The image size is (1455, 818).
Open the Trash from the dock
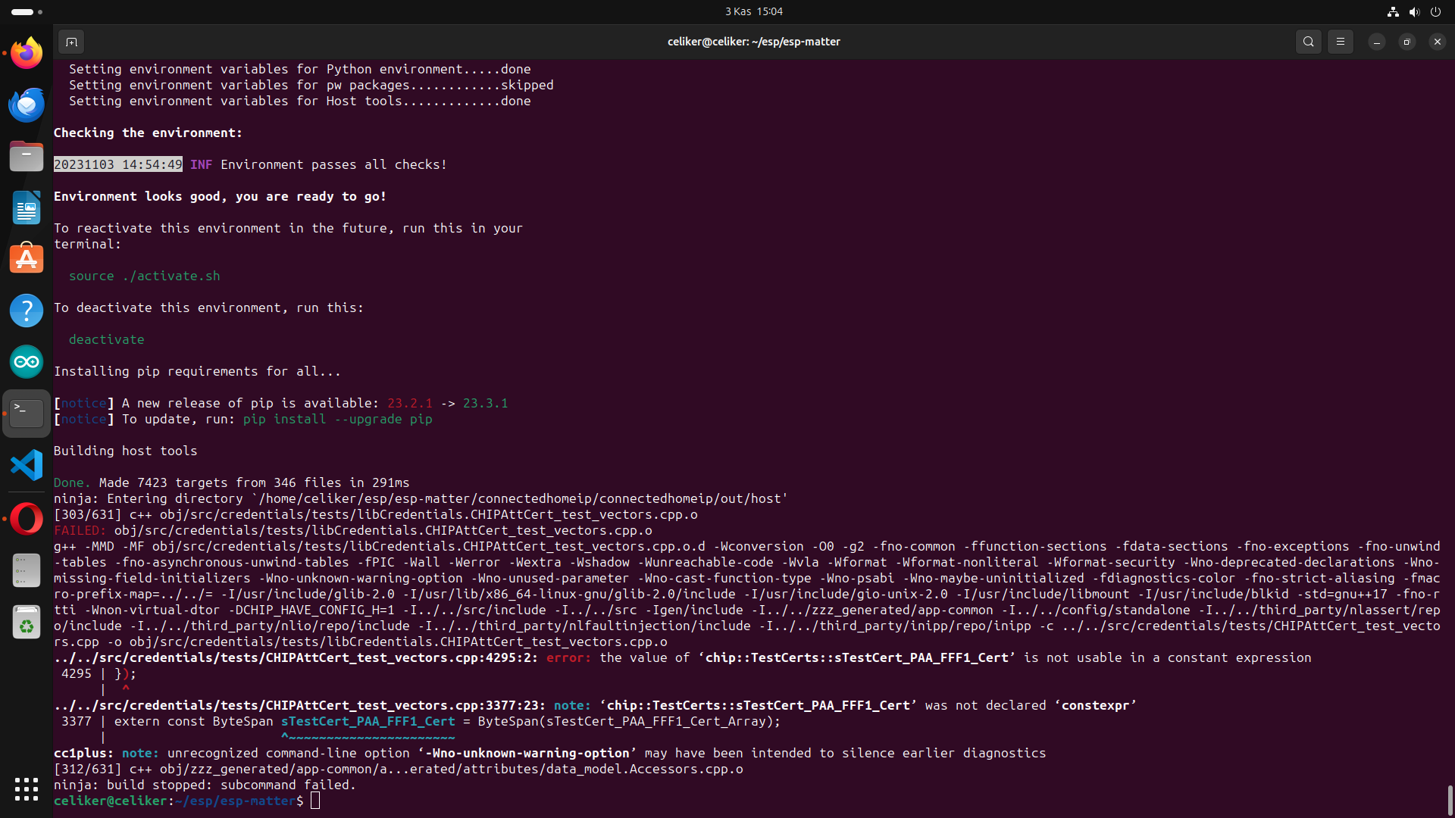(x=27, y=622)
